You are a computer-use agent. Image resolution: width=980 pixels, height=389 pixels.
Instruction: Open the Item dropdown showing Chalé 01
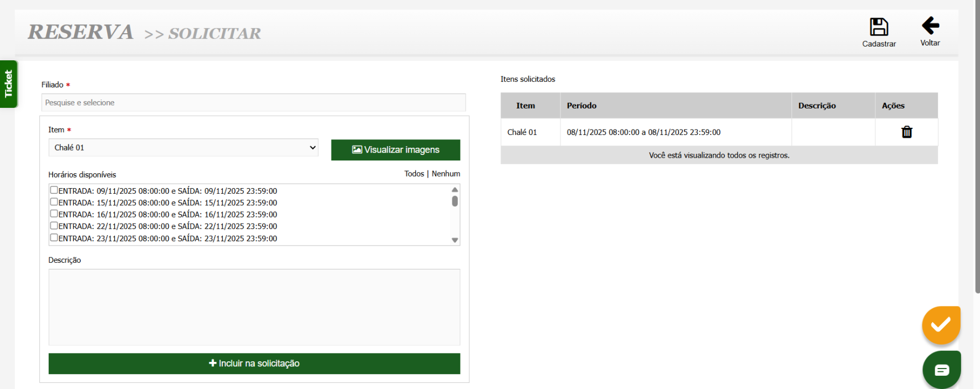tap(183, 148)
